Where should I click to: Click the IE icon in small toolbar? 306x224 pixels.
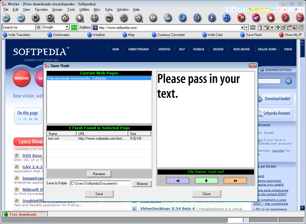click(x=272, y=27)
